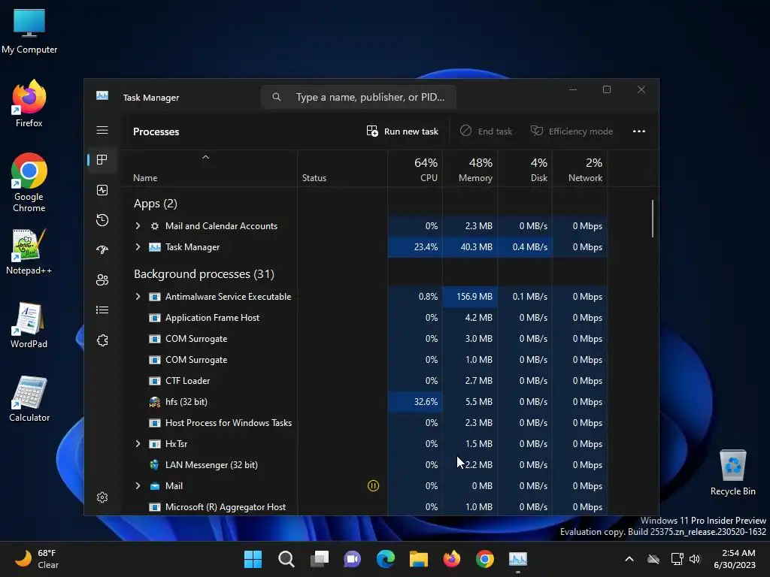Select the Application Frame Host process

[365, 318]
